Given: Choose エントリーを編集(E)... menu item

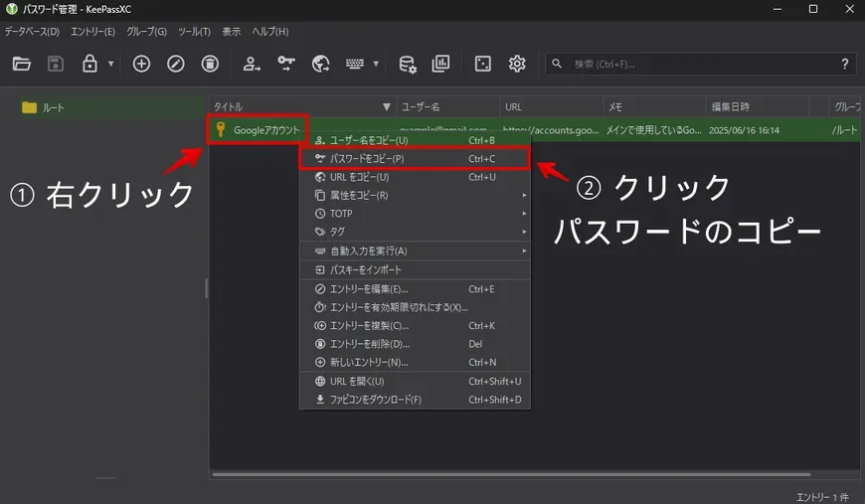Looking at the screenshot, I should click(x=415, y=289).
